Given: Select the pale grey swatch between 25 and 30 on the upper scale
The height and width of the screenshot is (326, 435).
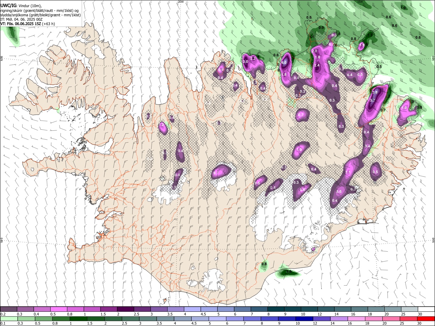Looking at the screenshot, I should [409, 309].
